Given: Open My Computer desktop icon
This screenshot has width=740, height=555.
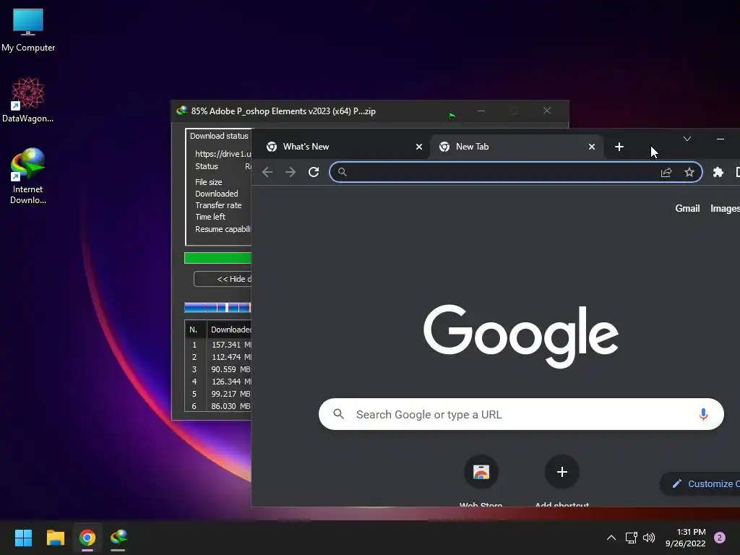Looking at the screenshot, I should pos(28,30).
